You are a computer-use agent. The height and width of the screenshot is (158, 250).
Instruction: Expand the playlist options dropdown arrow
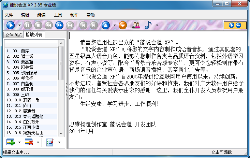[59, 142]
